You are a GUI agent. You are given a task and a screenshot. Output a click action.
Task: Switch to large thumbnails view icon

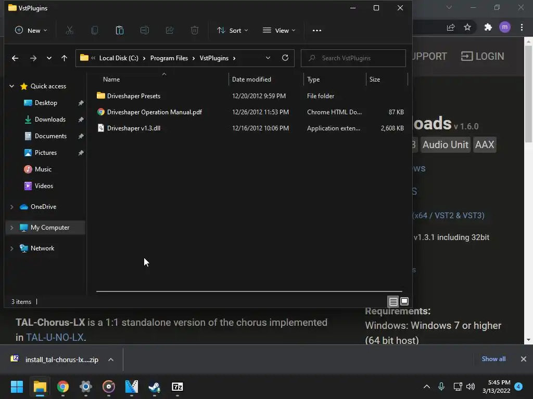(x=404, y=301)
